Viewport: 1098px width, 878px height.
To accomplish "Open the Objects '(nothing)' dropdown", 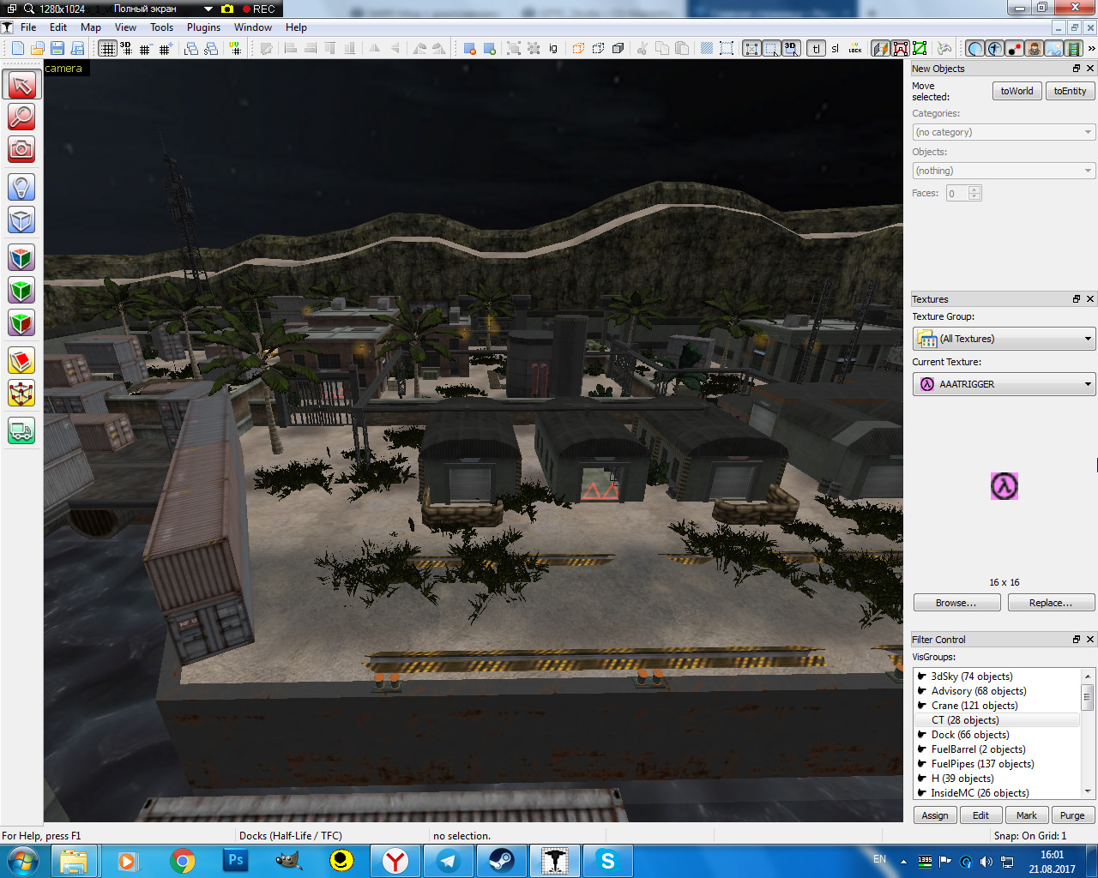I will click(x=1004, y=171).
